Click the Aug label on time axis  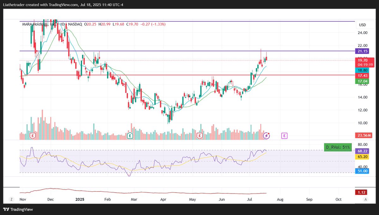[x=280, y=200]
